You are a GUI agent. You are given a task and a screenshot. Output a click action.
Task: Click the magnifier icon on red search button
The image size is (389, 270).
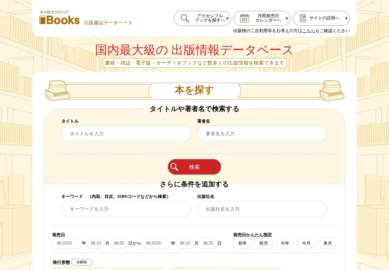tap(175, 167)
